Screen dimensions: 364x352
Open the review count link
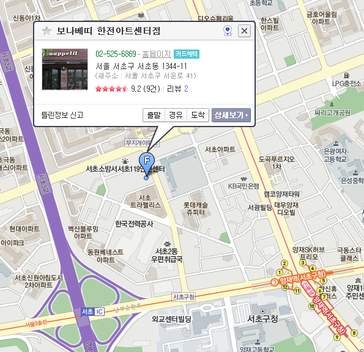pos(186,89)
